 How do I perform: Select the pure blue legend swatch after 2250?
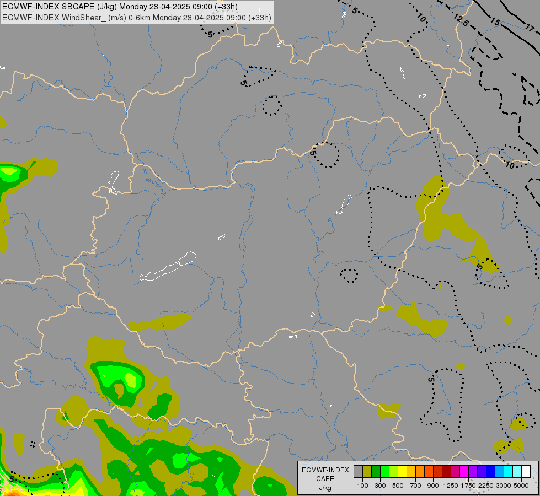[x=490, y=471]
